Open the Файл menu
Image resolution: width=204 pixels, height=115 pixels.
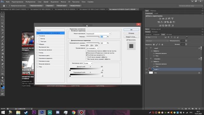click(x=8, y=2)
